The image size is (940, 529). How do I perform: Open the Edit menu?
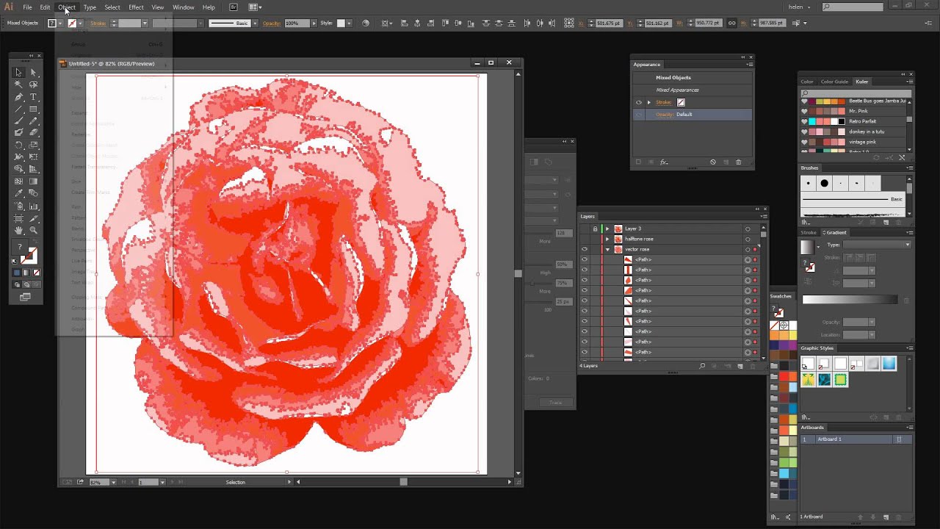pyautogui.click(x=45, y=7)
